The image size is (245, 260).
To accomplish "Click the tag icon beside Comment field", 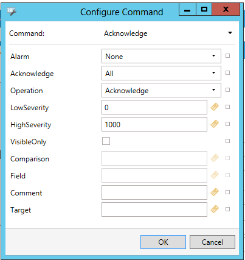I will click(x=215, y=192).
